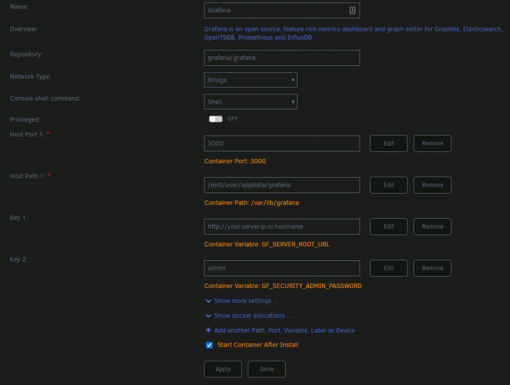The height and width of the screenshot is (385, 510).
Task: Remove Host Path 1
Action: click(x=432, y=185)
